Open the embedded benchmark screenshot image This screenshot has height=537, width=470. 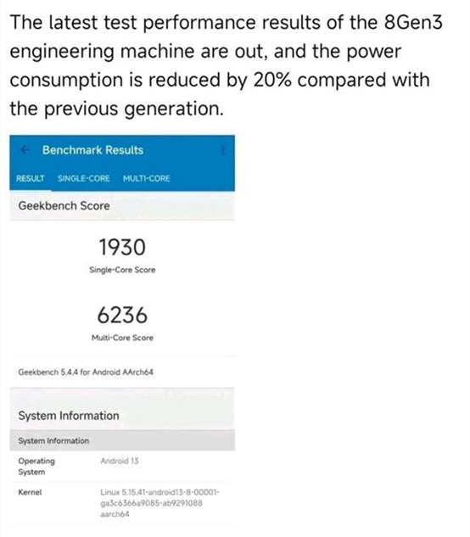122,330
